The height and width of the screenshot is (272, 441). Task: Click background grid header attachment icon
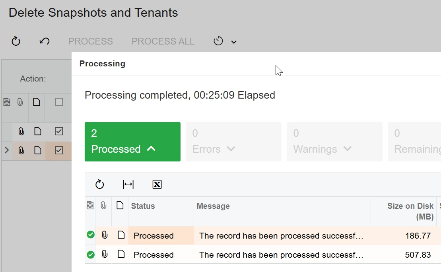[x=20, y=102]
